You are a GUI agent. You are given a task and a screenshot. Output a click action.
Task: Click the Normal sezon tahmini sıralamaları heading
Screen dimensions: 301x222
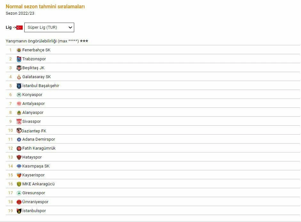tap(45, 6)
